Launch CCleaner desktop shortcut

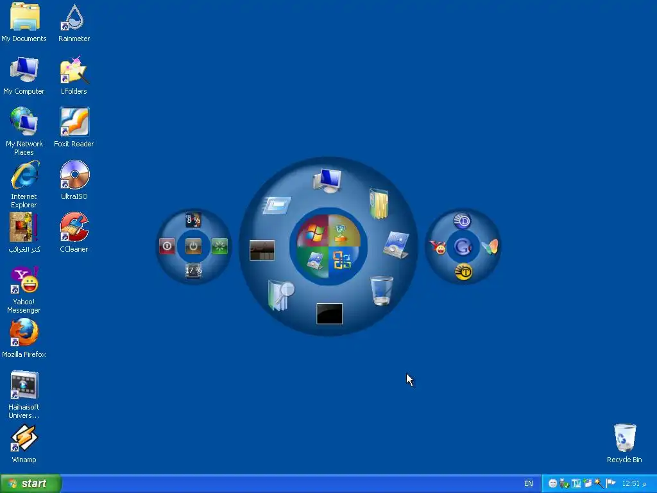[74, 232]
